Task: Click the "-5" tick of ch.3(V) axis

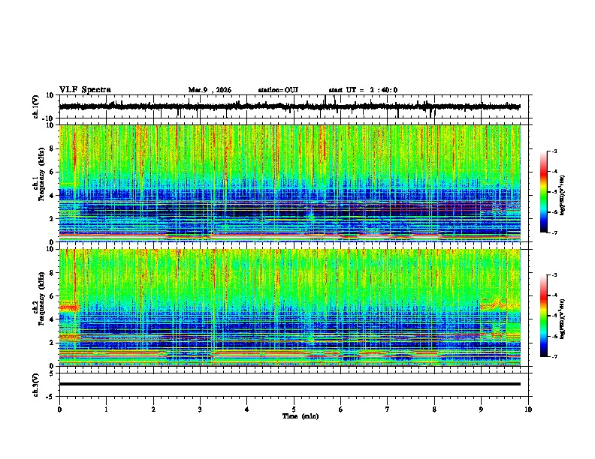Action: (x=51, y=397)
